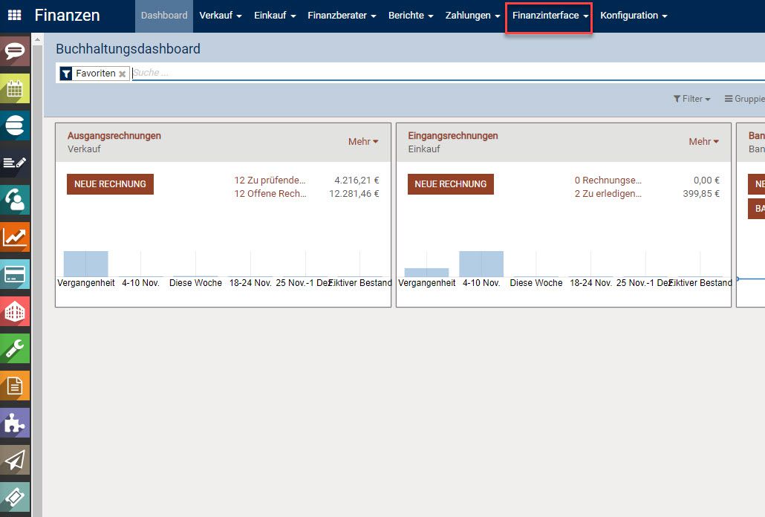Click Neue Rechnung under Ausgangsrechnungen

click(x=110, y=184)
